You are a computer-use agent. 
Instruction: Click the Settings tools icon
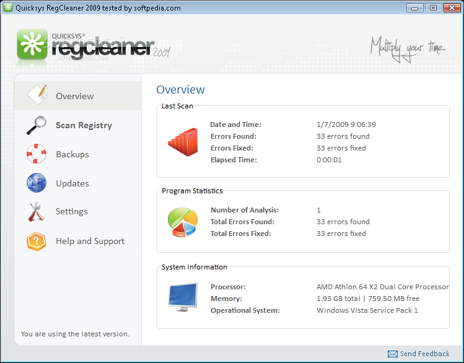(x=36, y=211)
